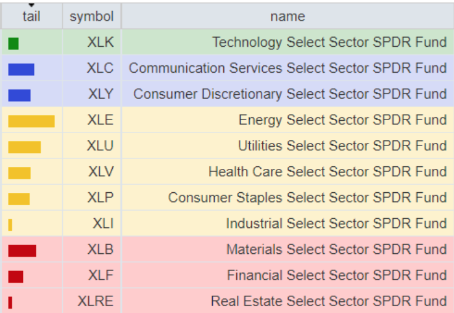The width and height of the screenshot is (454, 313).
Task: Select Communication Services Select Sector SPDR Fund
Action: coord(287,68)
